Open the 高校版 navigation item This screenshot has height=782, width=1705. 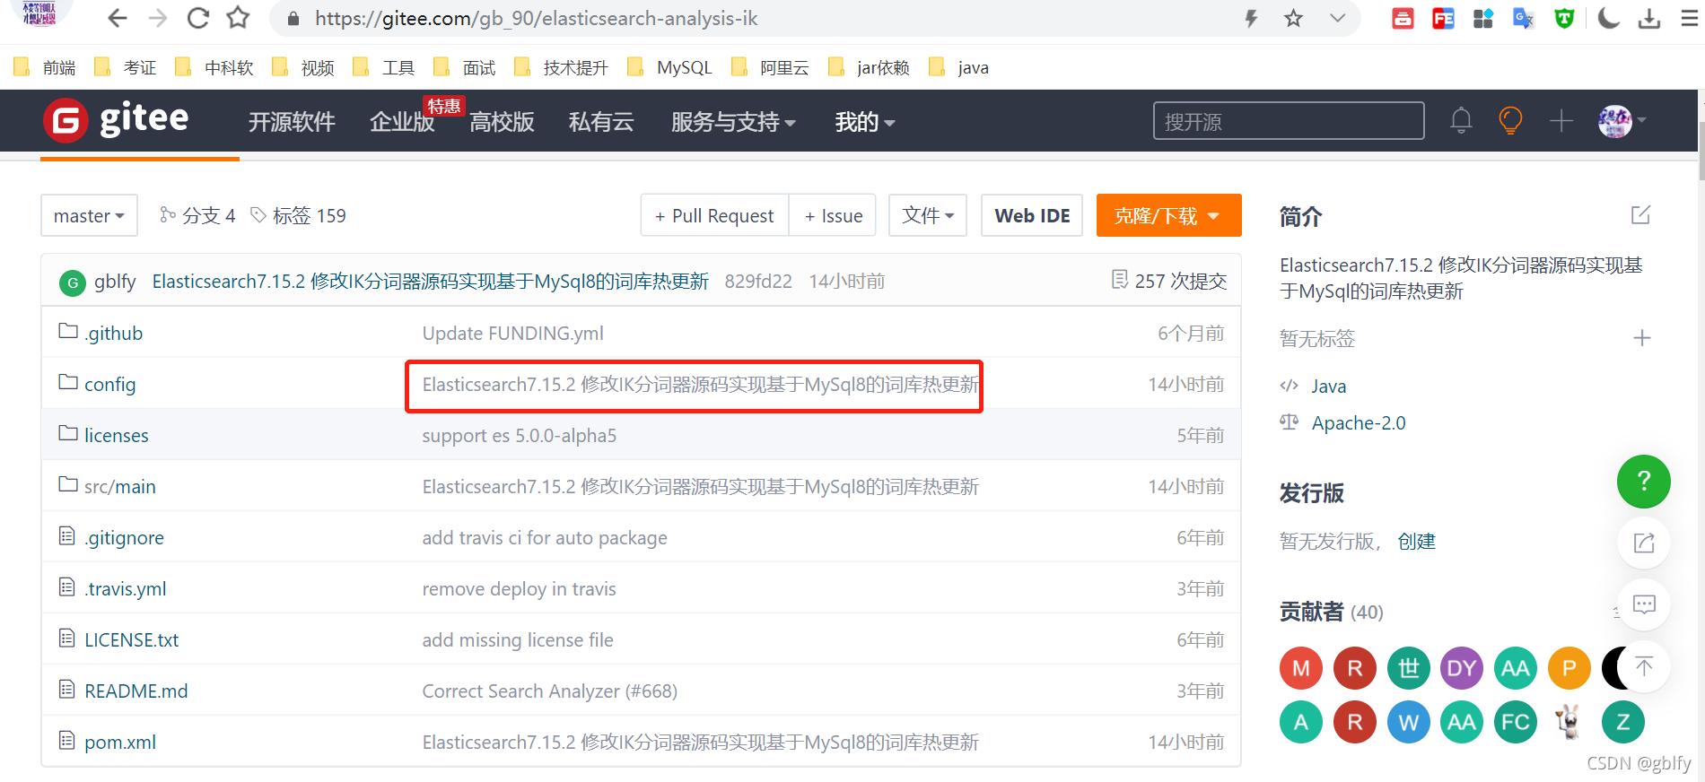pyautogui.click(x=502, y=122)
